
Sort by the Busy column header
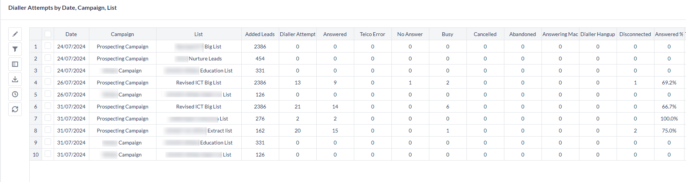447,34
